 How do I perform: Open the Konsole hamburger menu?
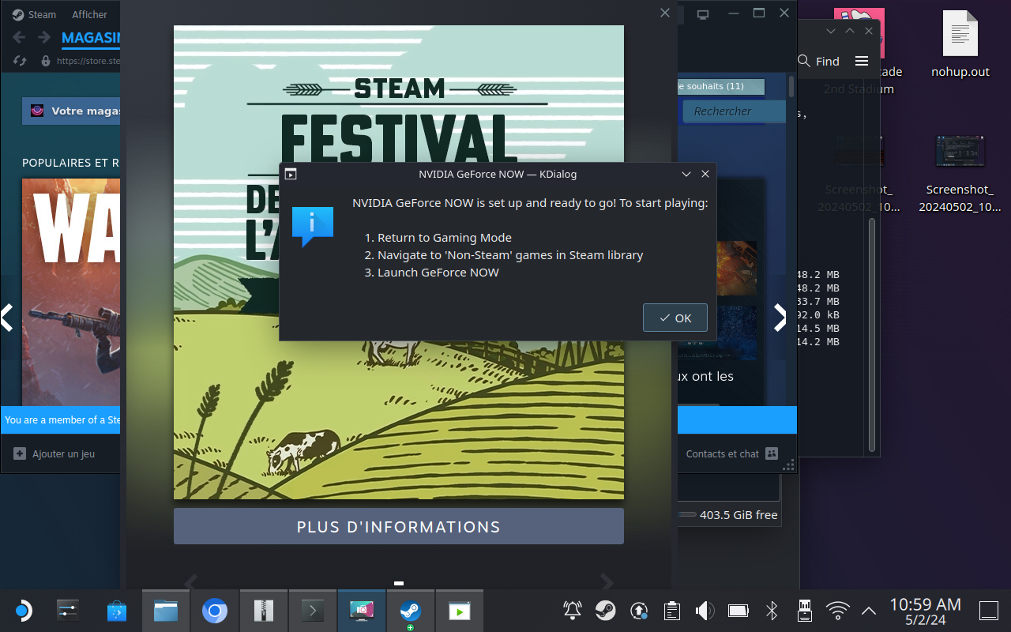[x=862, y=61]
